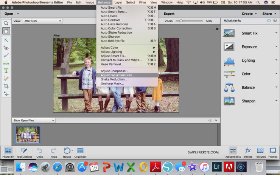Screen dimensions: 280x175
Task: Open the Create dropdown
Action: click(249, 14)
